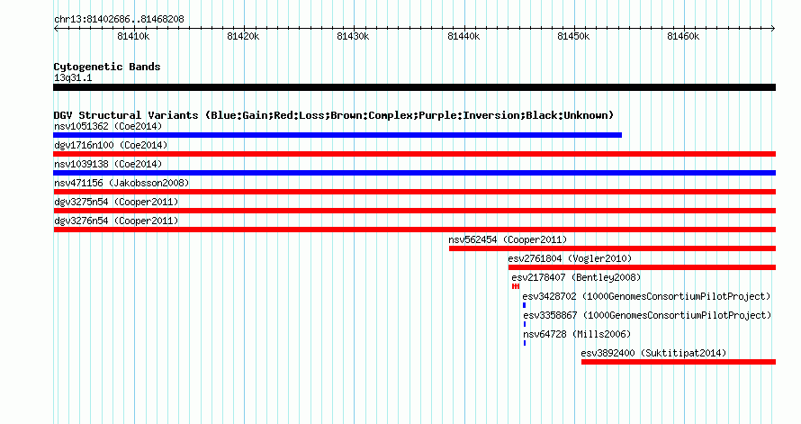Select the blue nsv1039138 gain bar

(x=414, y=173)
